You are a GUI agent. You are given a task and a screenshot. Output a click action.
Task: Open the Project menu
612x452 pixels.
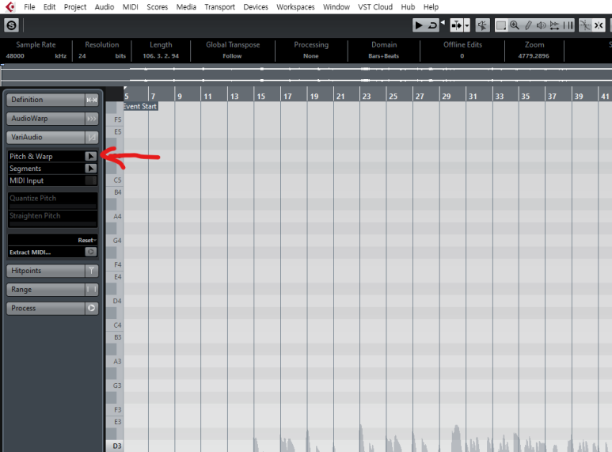tap(75, 7)
